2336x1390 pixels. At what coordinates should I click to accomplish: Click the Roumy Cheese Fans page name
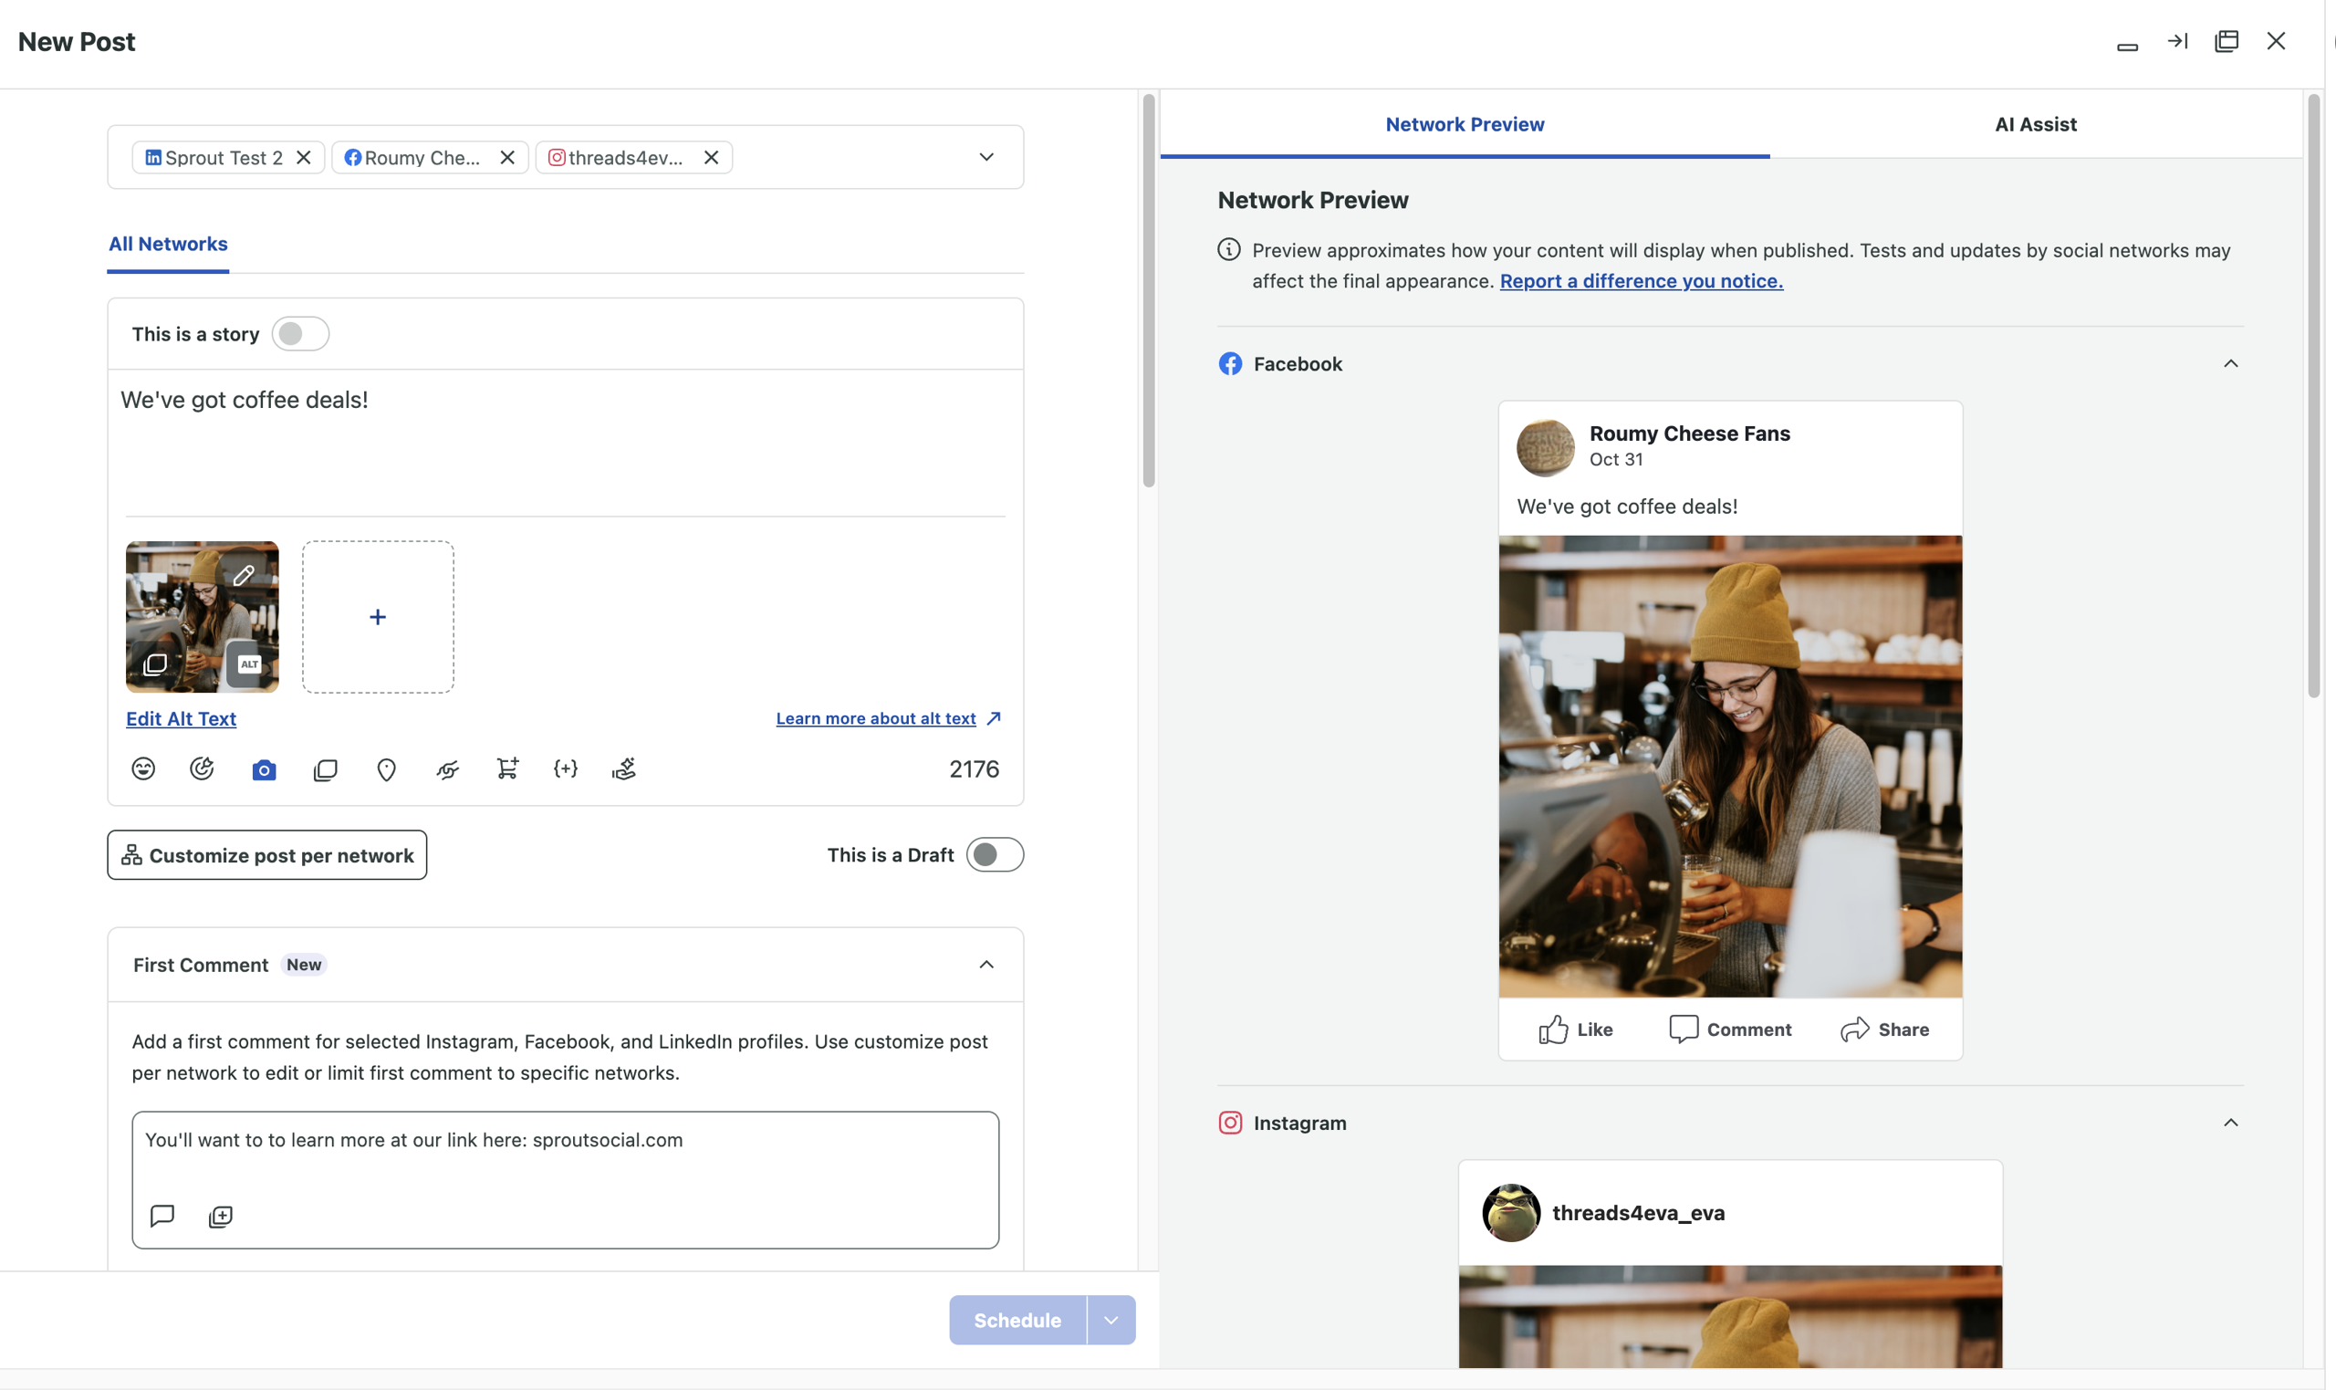[1690, 433]
